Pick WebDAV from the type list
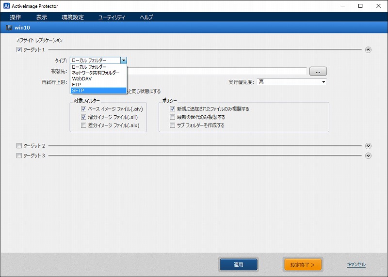Viewport: 388px width, 277px height. point(98,79)
